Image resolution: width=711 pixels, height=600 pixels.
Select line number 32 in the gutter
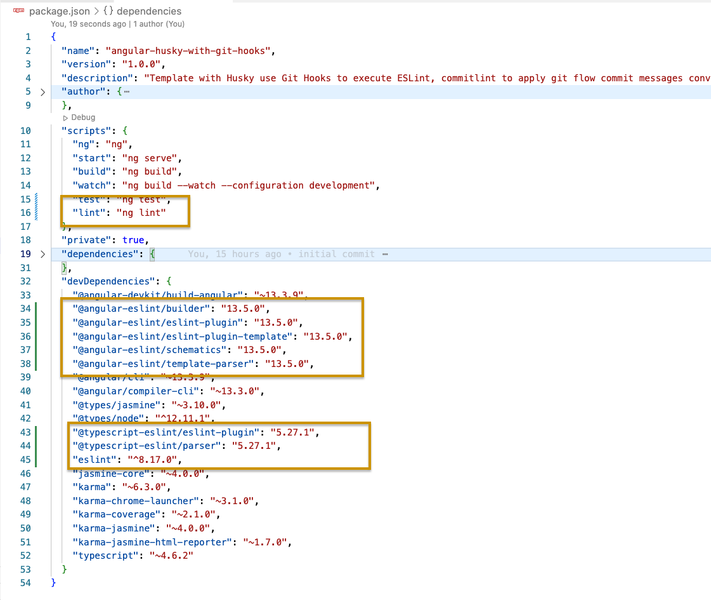click(x=25, y=281)
